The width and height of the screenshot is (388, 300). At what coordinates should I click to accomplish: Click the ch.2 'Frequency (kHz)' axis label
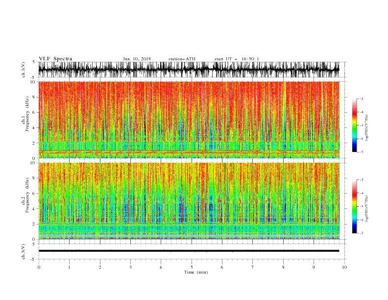[x=27, y=195]
